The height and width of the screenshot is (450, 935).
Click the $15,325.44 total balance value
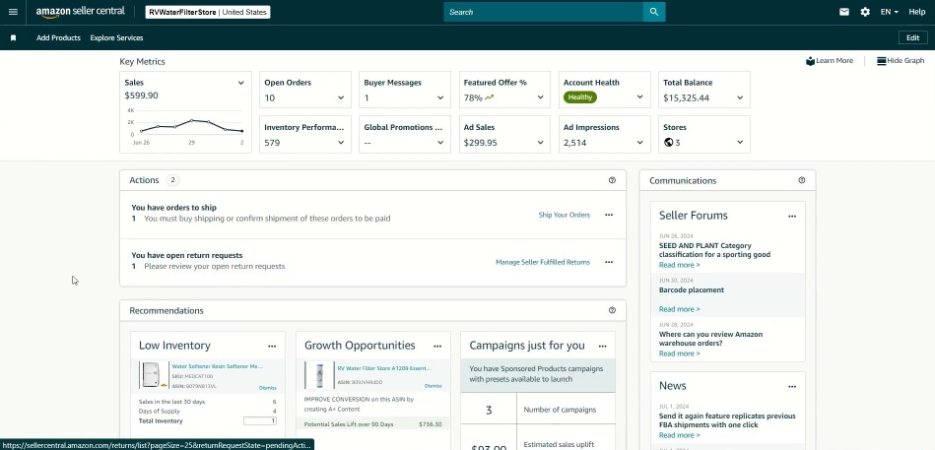686,97
